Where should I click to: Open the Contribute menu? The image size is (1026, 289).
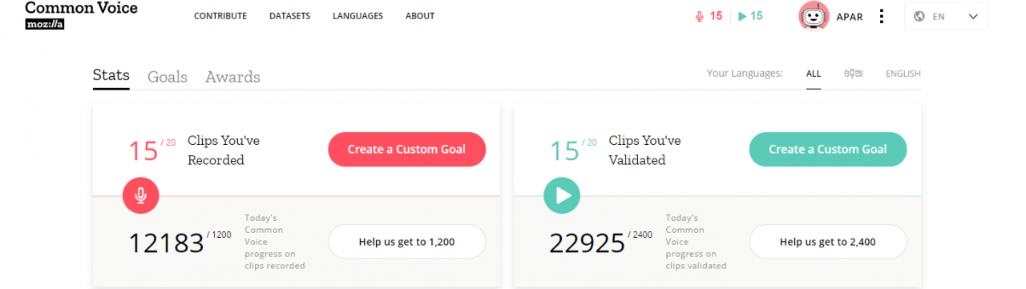point(220,16)
